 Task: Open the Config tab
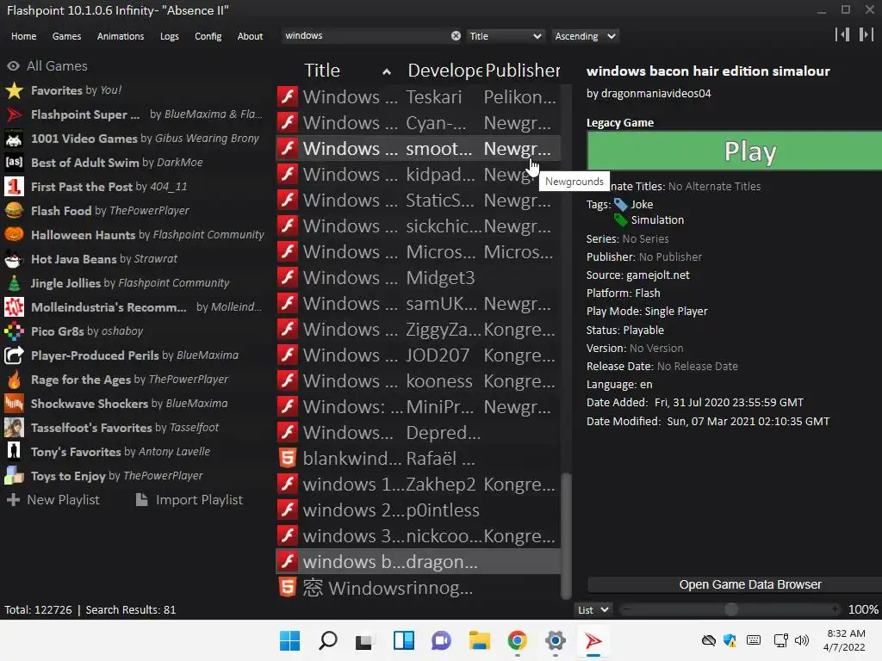(x=208, y=36)
